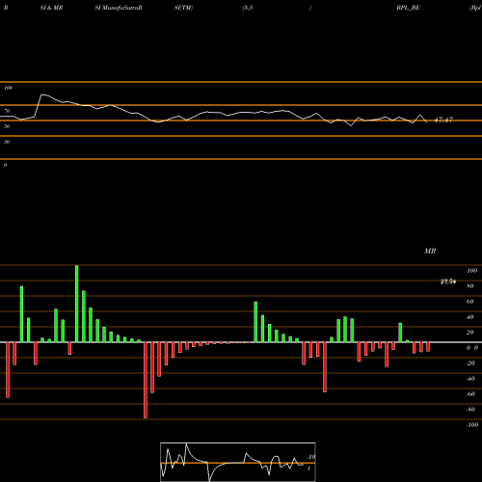
Task: Click the "(5,5" parameter text
Action: tap(248, 8)
